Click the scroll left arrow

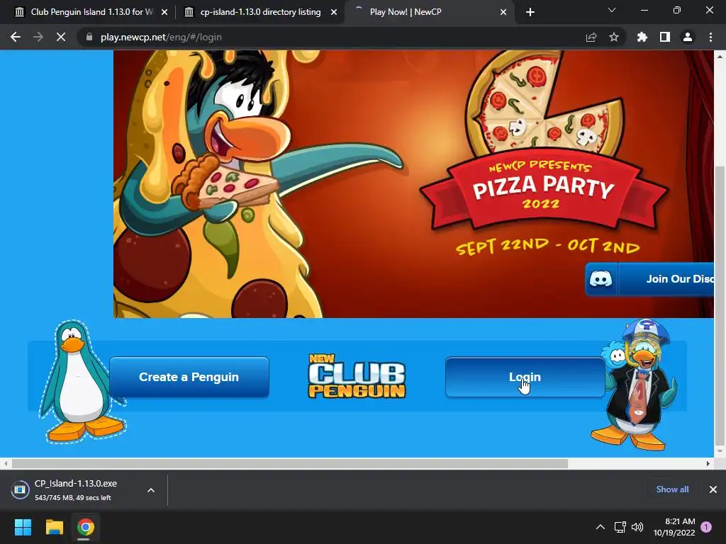[x=6, y=463]
